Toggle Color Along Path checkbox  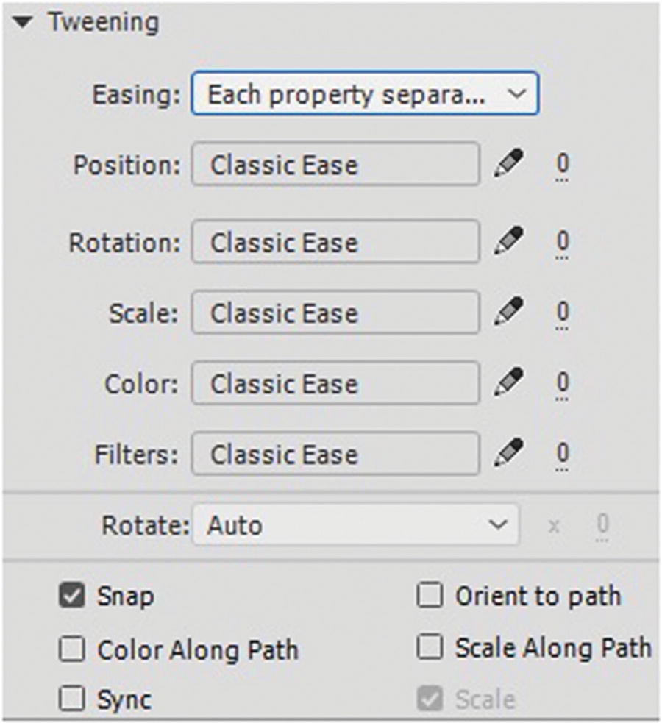[71, 649]
